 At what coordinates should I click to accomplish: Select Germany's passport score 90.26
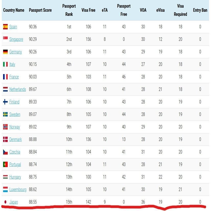[x=33, y=52]
